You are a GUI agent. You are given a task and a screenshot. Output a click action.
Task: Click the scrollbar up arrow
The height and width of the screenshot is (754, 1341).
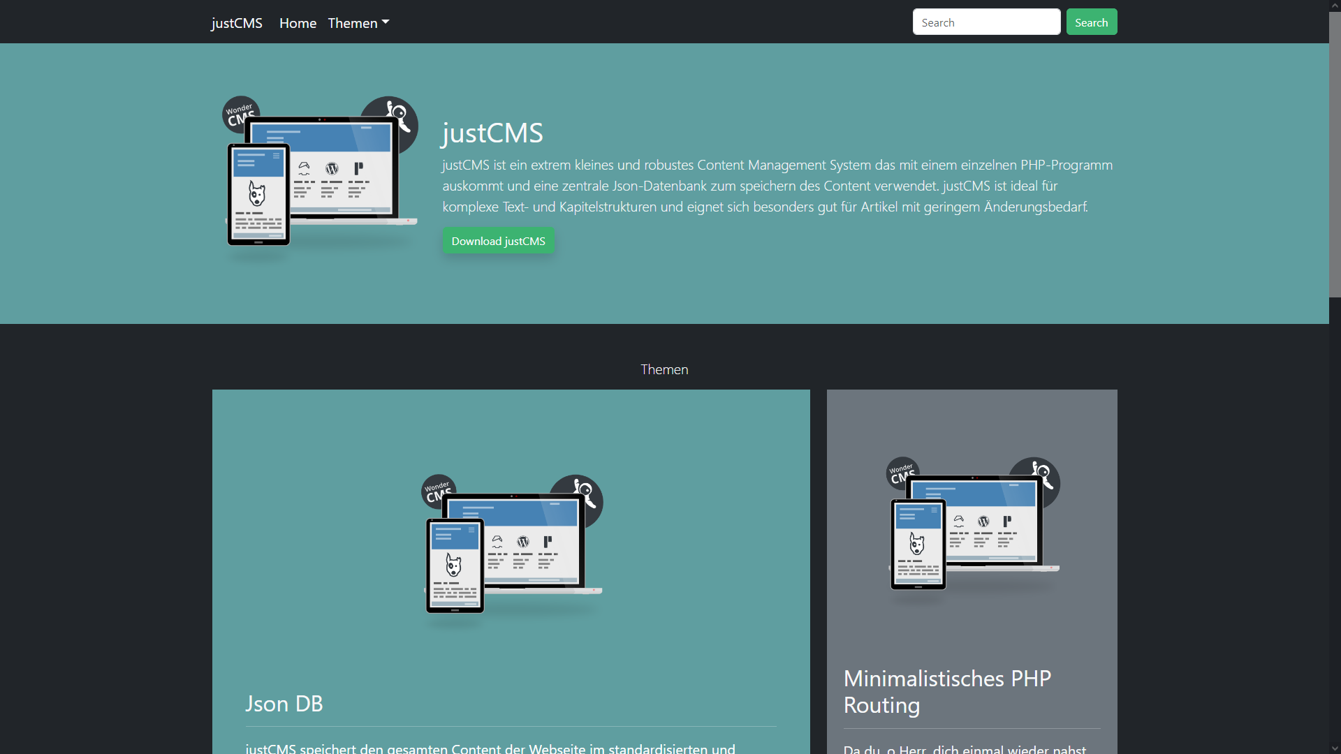pyautogui.click(x=1335, y=6)
